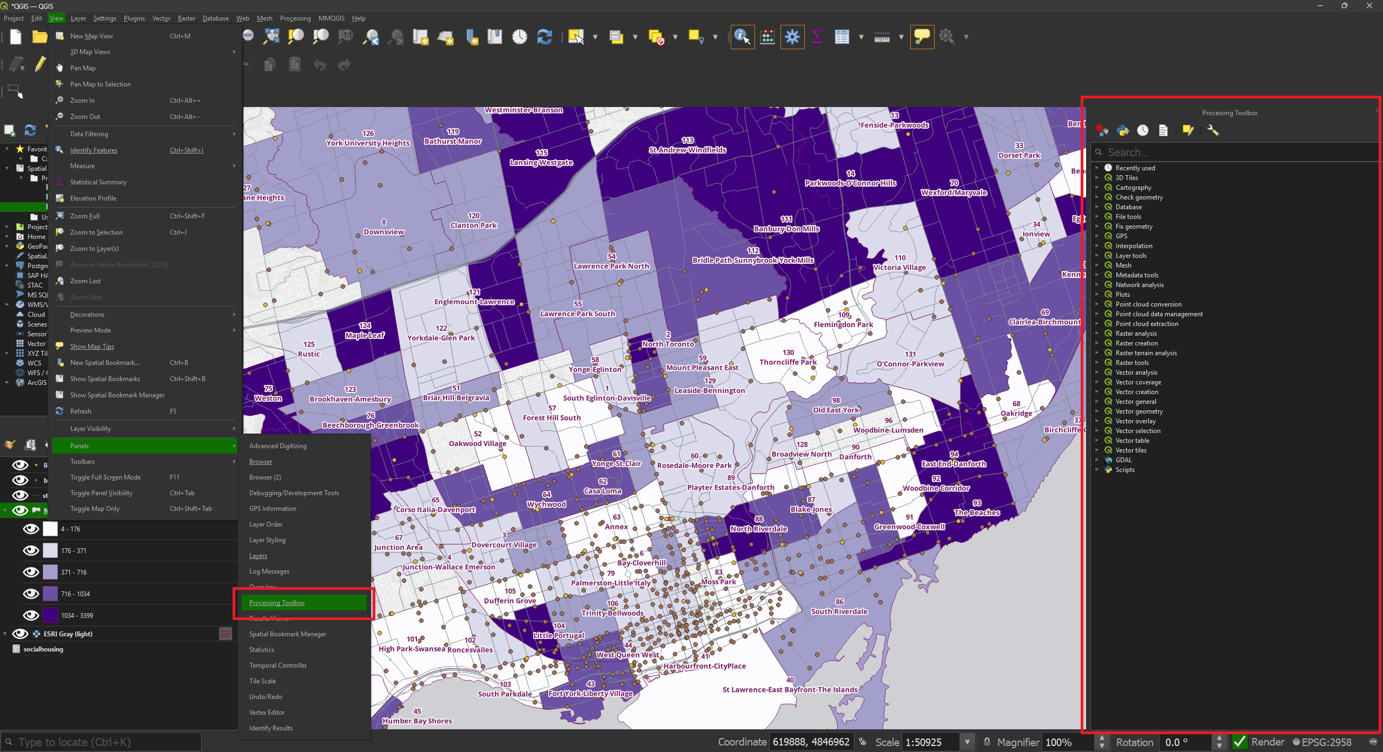Click the 371 - 716 light purple color swatch

[x=50, y=573]
